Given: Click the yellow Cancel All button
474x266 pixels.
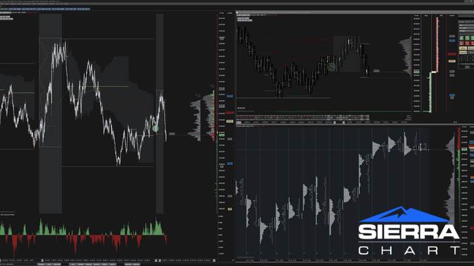Looking at the screenshot, I should (463, 52).
